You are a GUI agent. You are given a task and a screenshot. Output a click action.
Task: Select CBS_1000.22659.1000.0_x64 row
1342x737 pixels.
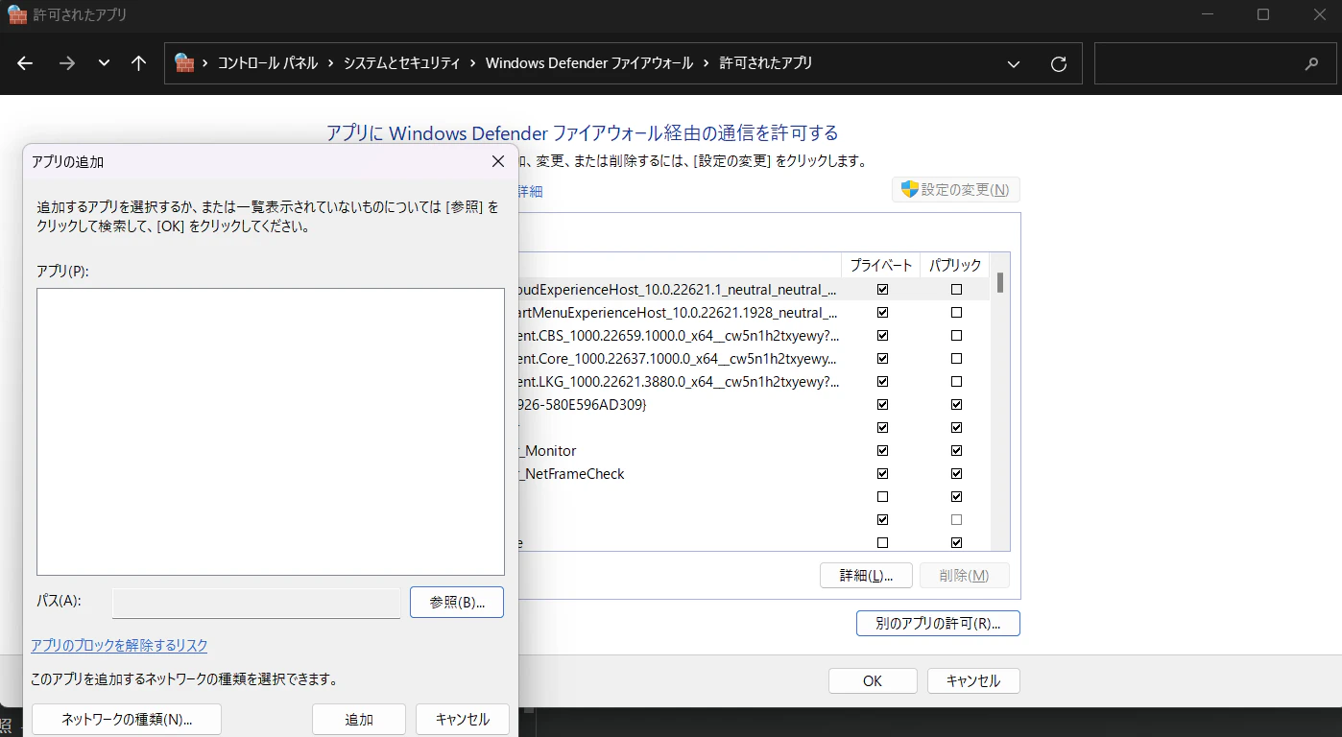coord(754,336)
